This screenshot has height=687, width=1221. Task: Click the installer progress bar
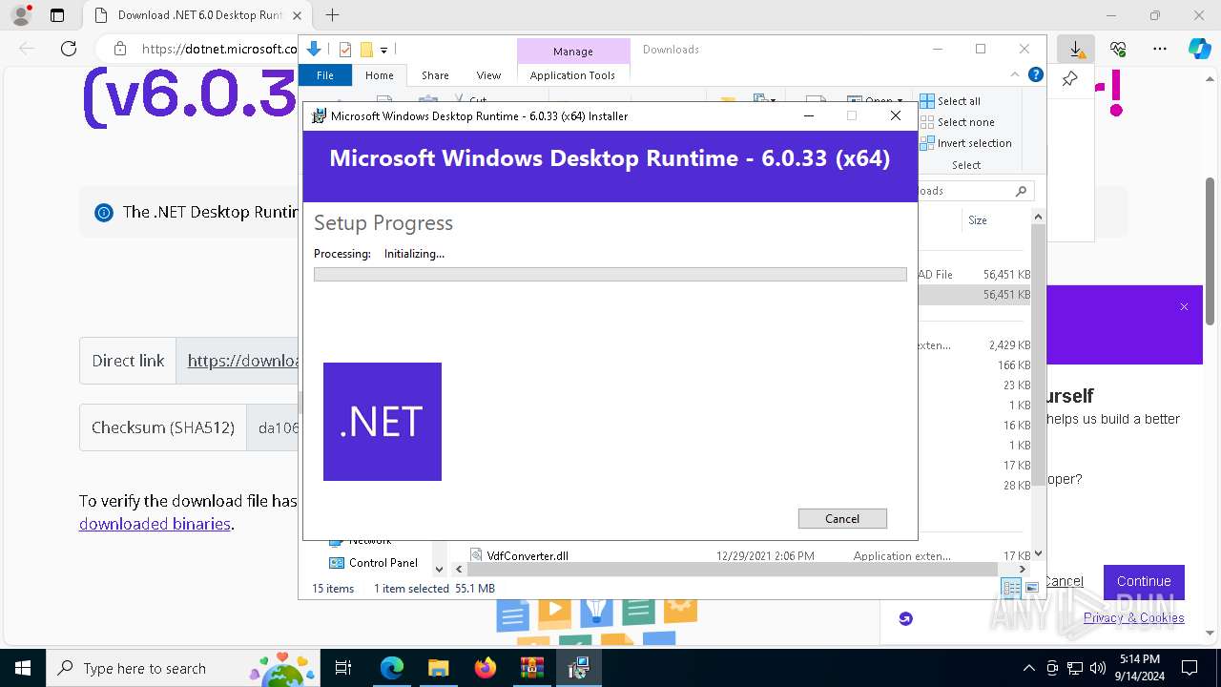(x=610, y=275)
